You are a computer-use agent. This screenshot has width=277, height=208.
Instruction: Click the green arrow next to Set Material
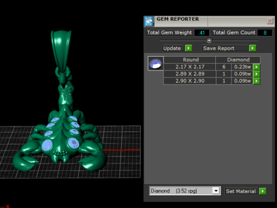pos(263,191)
